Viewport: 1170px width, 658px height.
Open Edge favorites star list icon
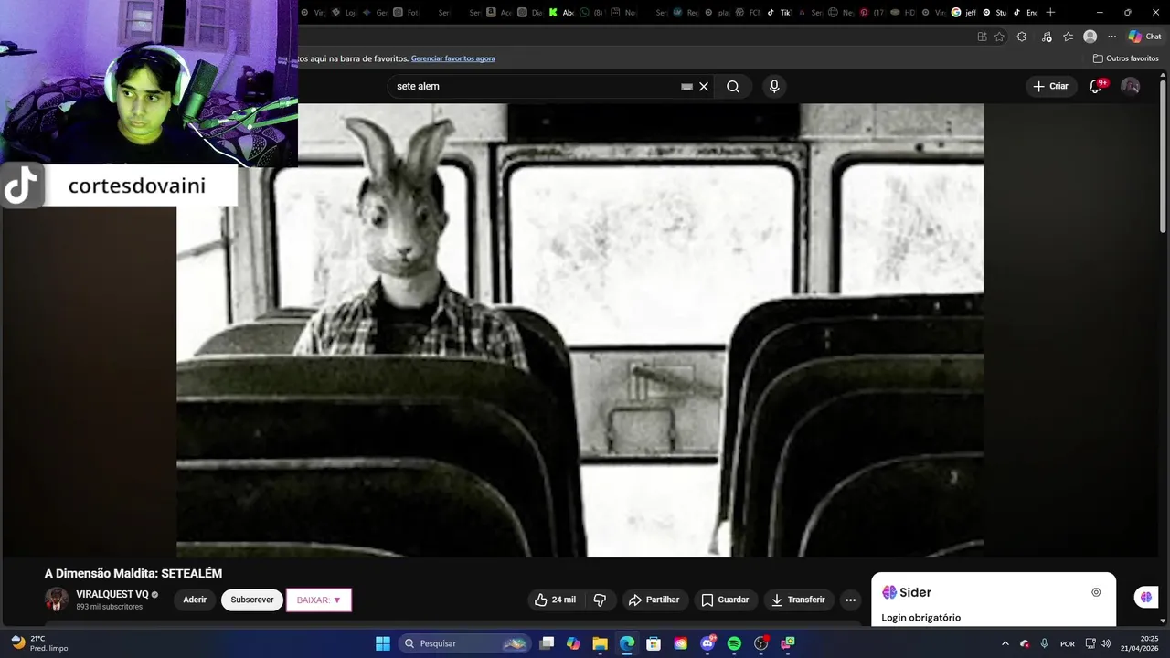coord(1068,37)
